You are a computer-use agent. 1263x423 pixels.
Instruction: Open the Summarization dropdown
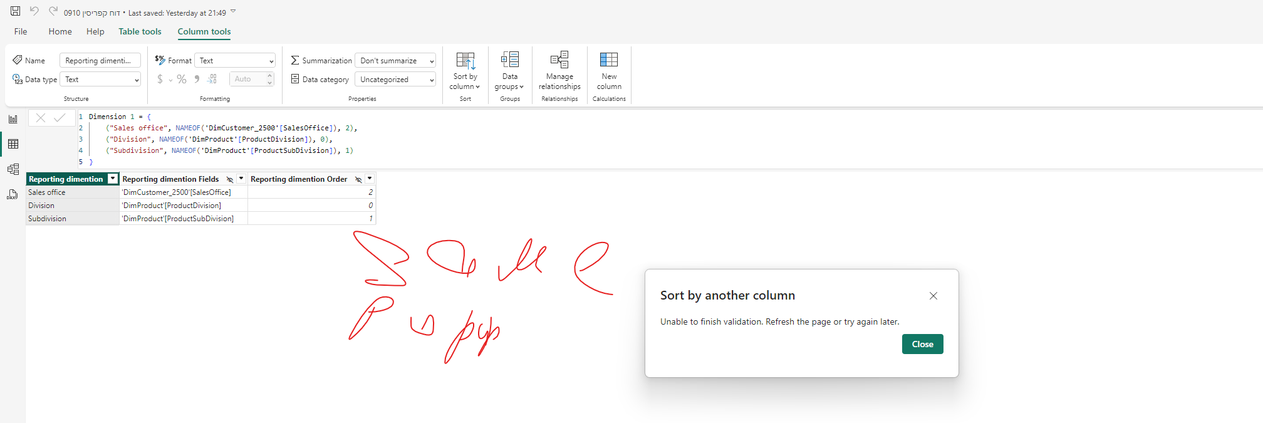click(x=395, y=61)
